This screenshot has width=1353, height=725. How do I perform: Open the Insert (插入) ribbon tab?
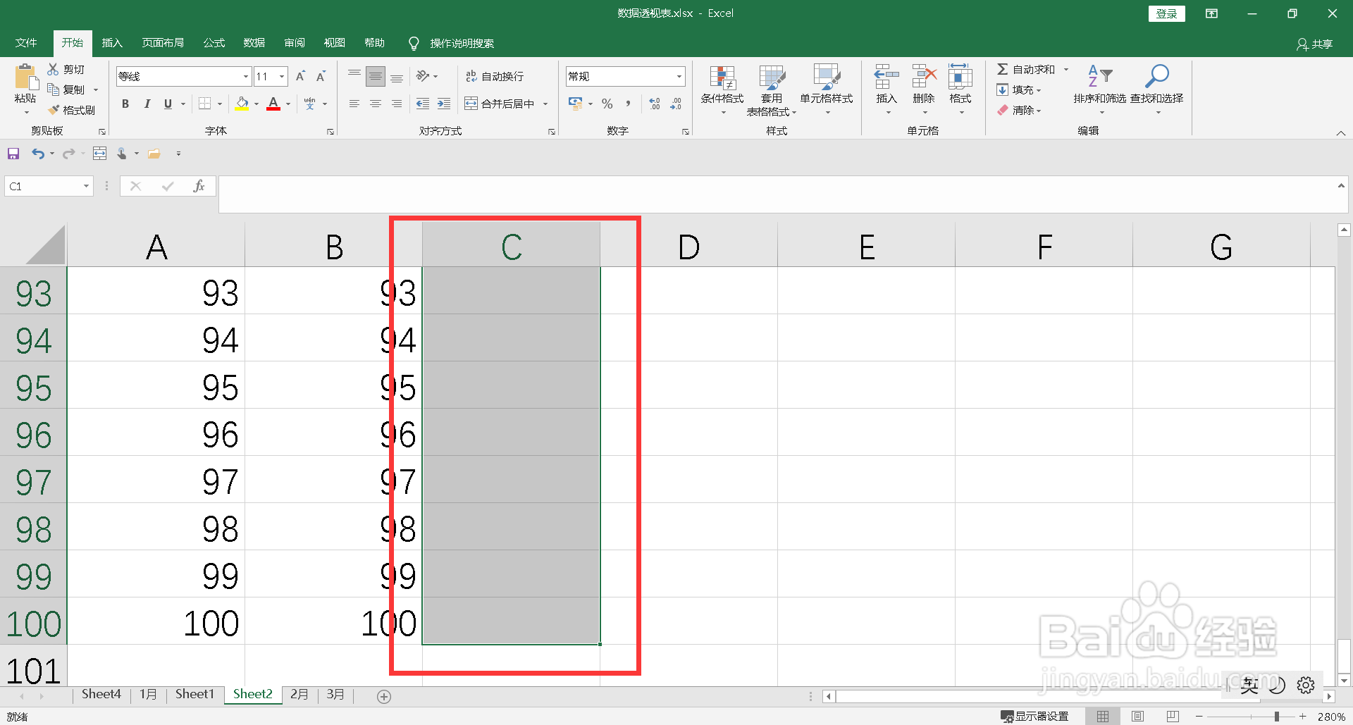pyautogui.click(x=112, y=43)
